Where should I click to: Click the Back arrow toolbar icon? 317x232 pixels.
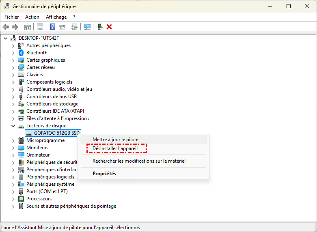(x=6, y=27)
